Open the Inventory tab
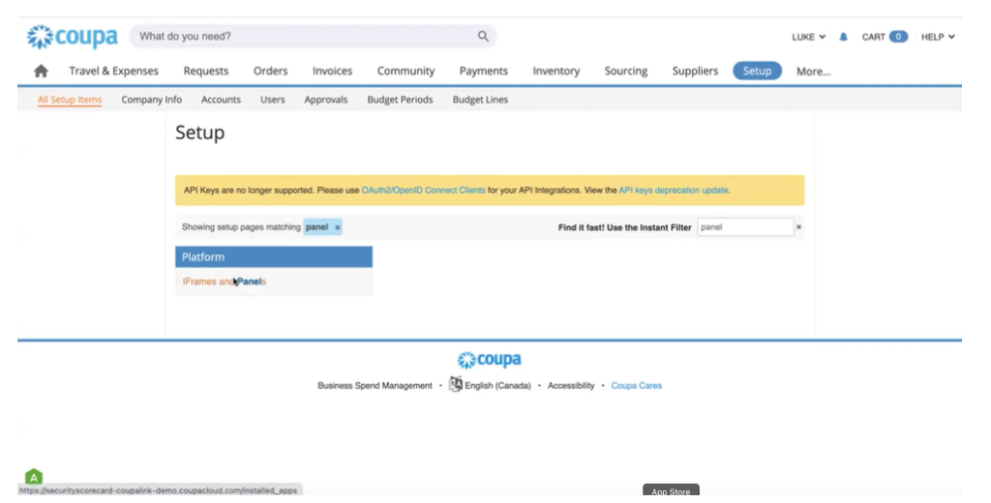Image resolution: width=991 pixels, height=503 pixels. click(556, 71)
